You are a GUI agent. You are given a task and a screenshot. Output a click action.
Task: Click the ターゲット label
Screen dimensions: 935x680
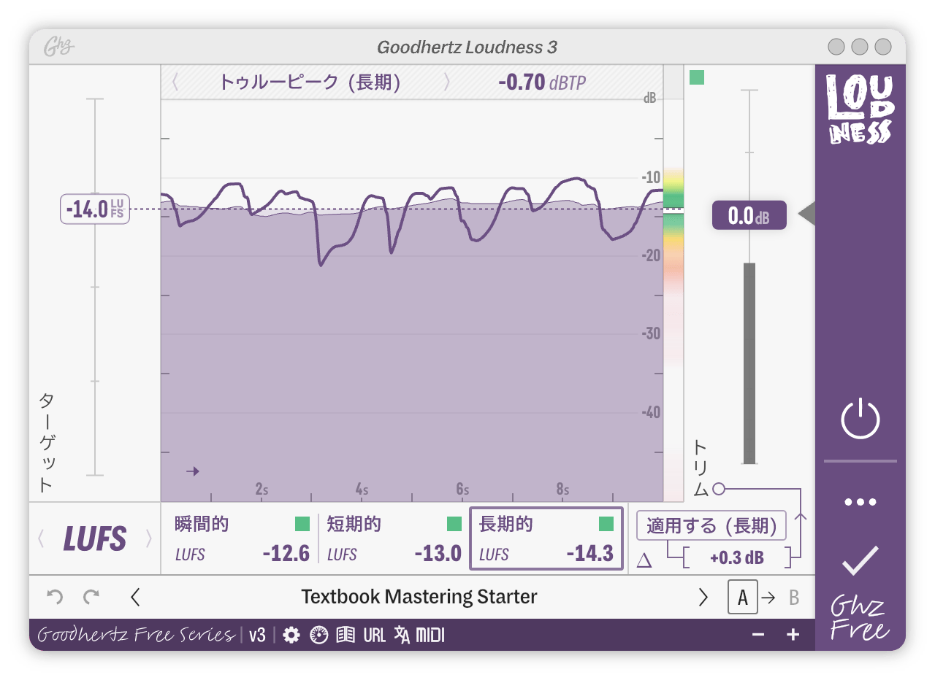(46, 443)
